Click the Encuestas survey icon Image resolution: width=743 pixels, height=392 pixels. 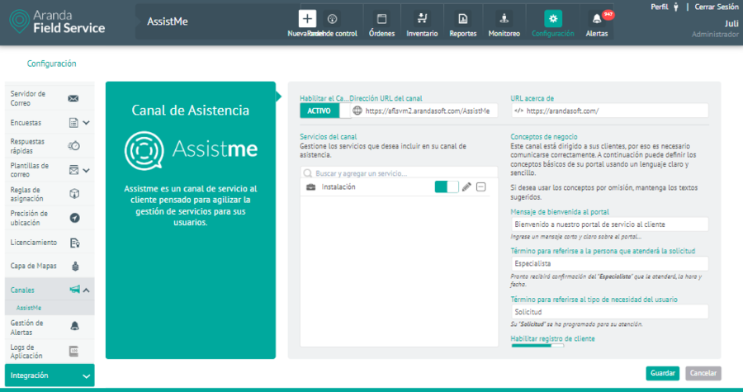pos(73,123)
